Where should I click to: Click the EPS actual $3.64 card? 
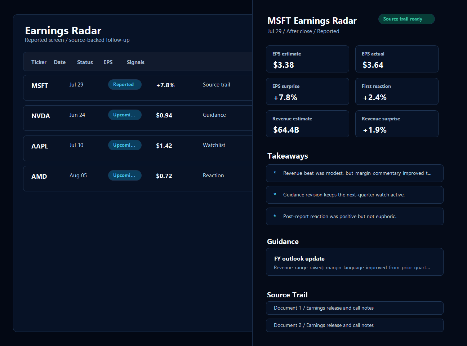pos(397,59)
